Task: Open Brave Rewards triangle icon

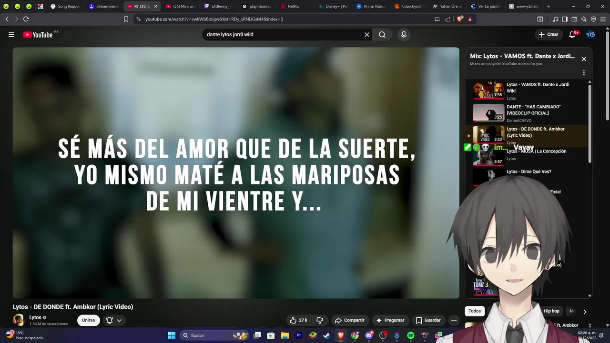Action: (x=470, y=19)
